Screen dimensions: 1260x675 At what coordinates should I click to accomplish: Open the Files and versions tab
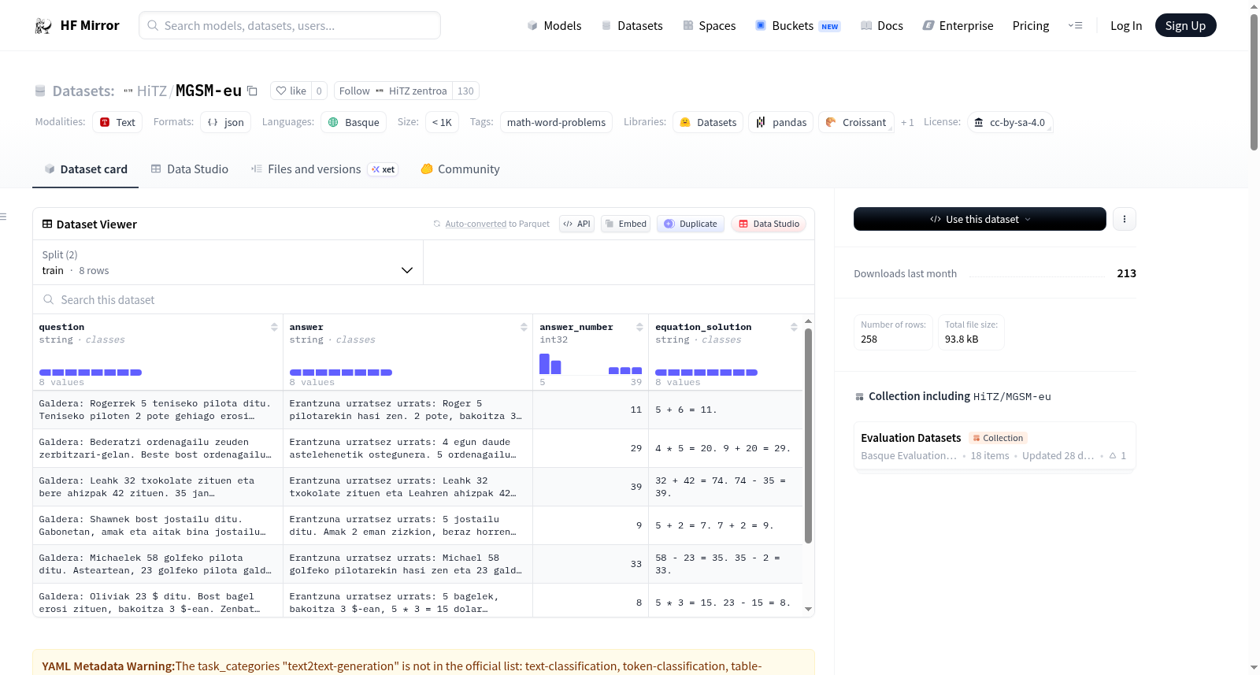coord(324,169)
